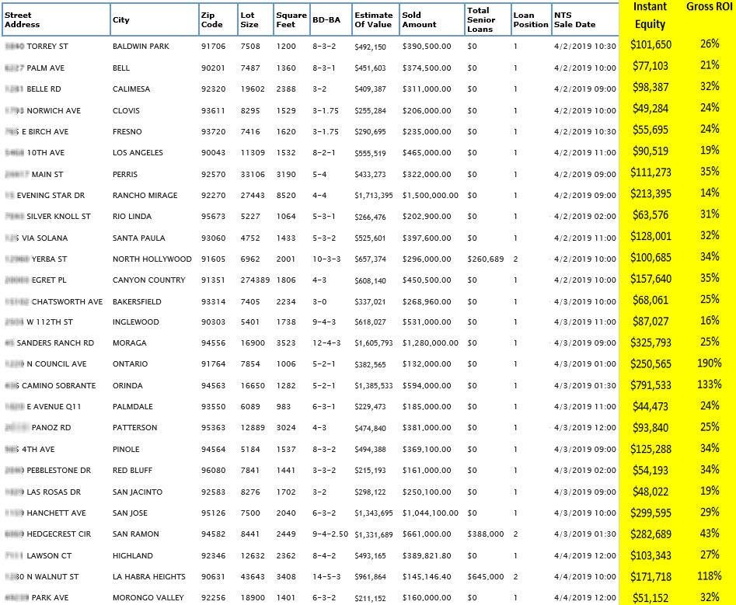
Task: Click the Total Senior Loans header
Action: pos(488,19)
